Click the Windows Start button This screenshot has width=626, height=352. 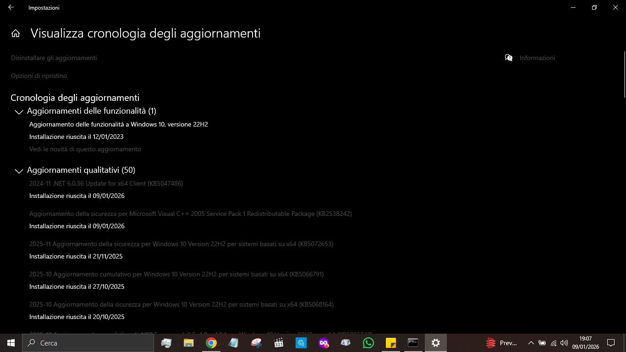coord(11,343)
